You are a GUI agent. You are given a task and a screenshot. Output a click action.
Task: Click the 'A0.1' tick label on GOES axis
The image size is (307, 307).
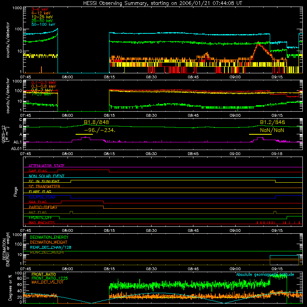(x=18, y=142)
